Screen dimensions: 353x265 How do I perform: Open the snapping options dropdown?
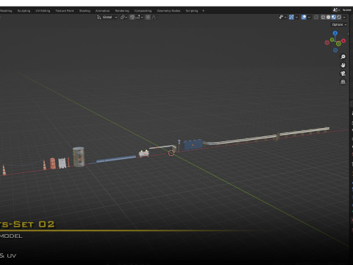click(x=139, y=17)
